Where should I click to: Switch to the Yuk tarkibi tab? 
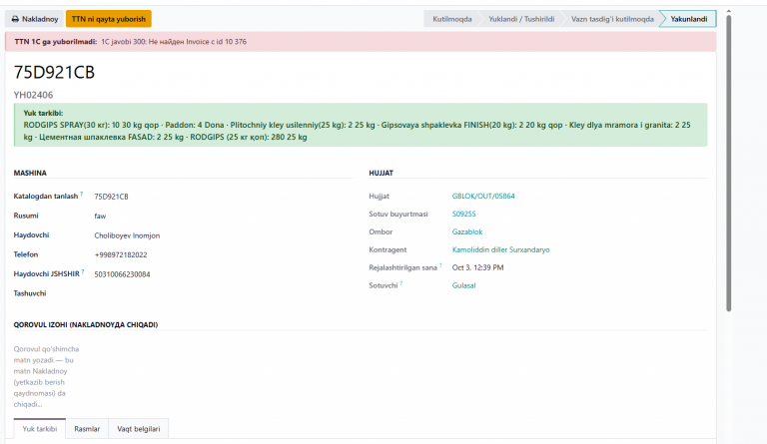click(x=40, y=429)
